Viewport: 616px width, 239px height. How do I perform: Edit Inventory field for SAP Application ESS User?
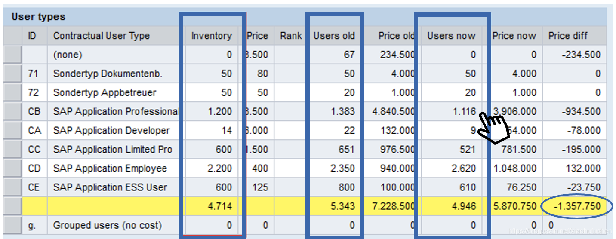tap(211, 187)
